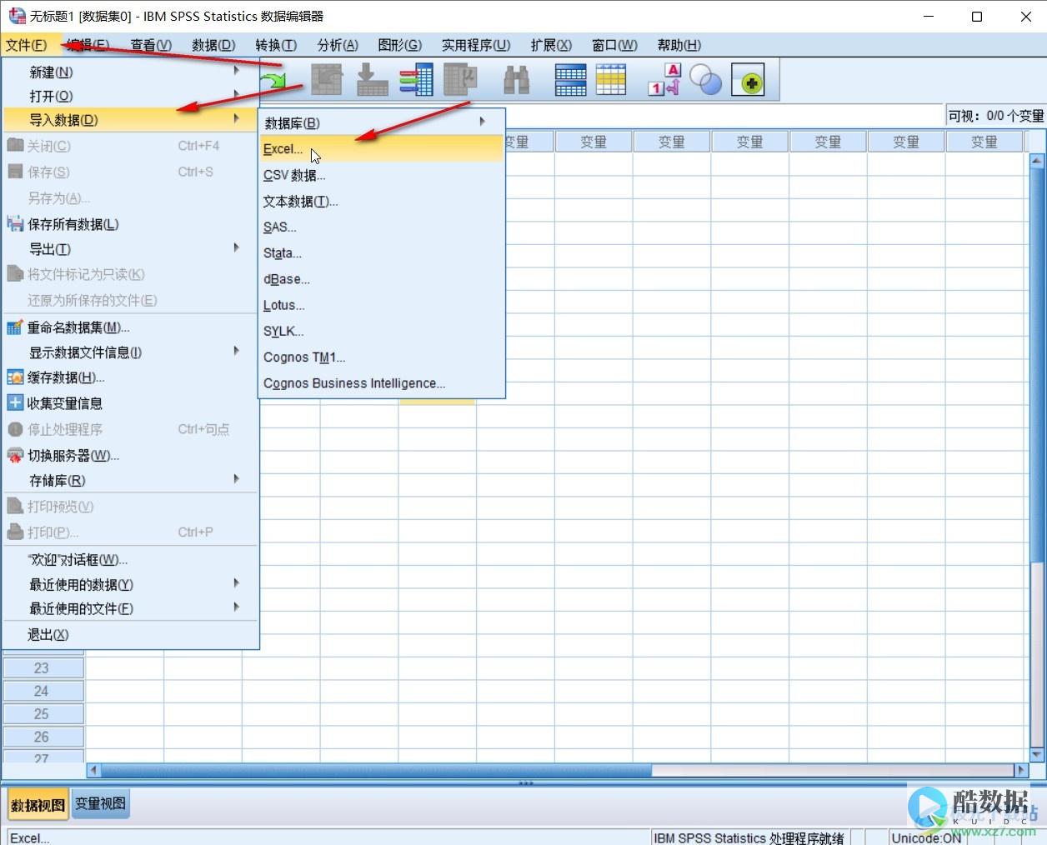This screenshot has height=845, width=1047.
Task: Expand the 显示数据文件信息(I) submenu
Action: [x=130, y=352]
